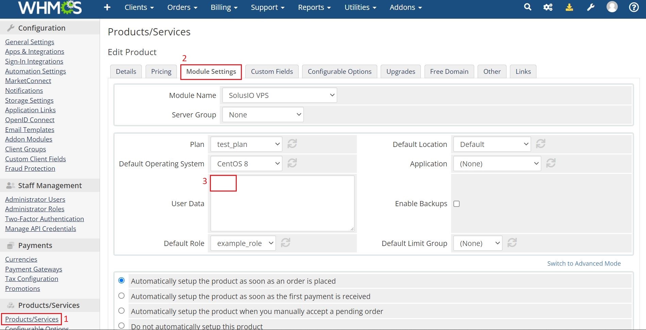Expand the Clients menu
This screenshot has height=330, width=646.
click(x=139, y=7)
